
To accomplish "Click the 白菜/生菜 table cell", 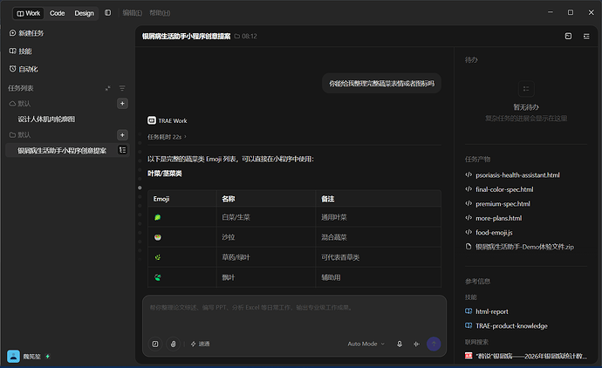I will click(266, 217).
